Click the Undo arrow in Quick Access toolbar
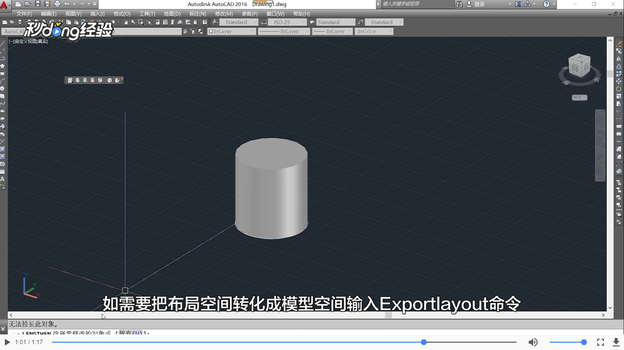 pyautogui.click(x=67, y=4)
